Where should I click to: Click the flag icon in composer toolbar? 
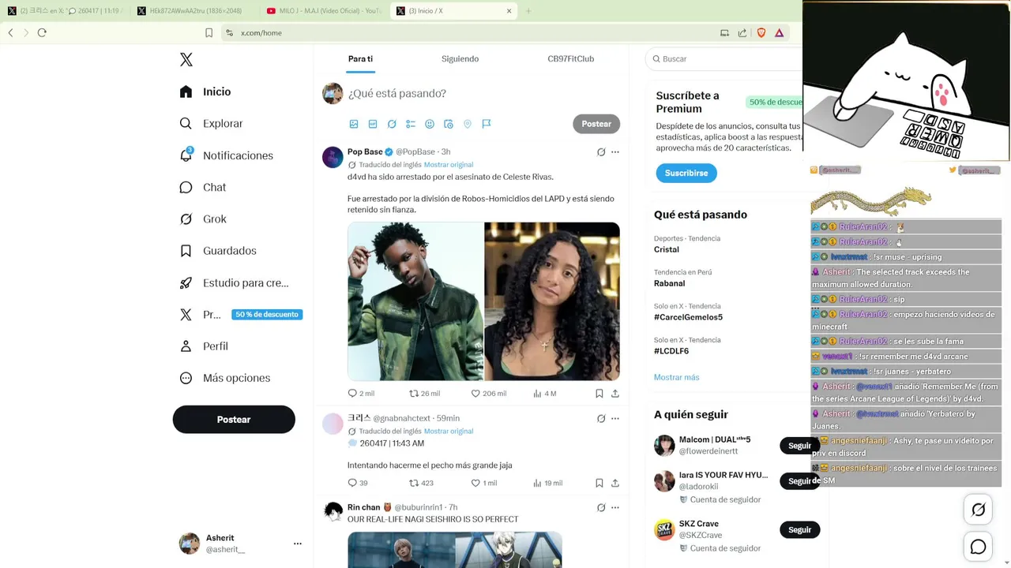point(487,124)
